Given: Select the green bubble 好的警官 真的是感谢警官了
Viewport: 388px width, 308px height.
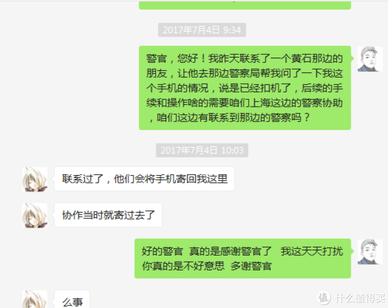Looking at the screenshot, I should [x=242, y=258].
